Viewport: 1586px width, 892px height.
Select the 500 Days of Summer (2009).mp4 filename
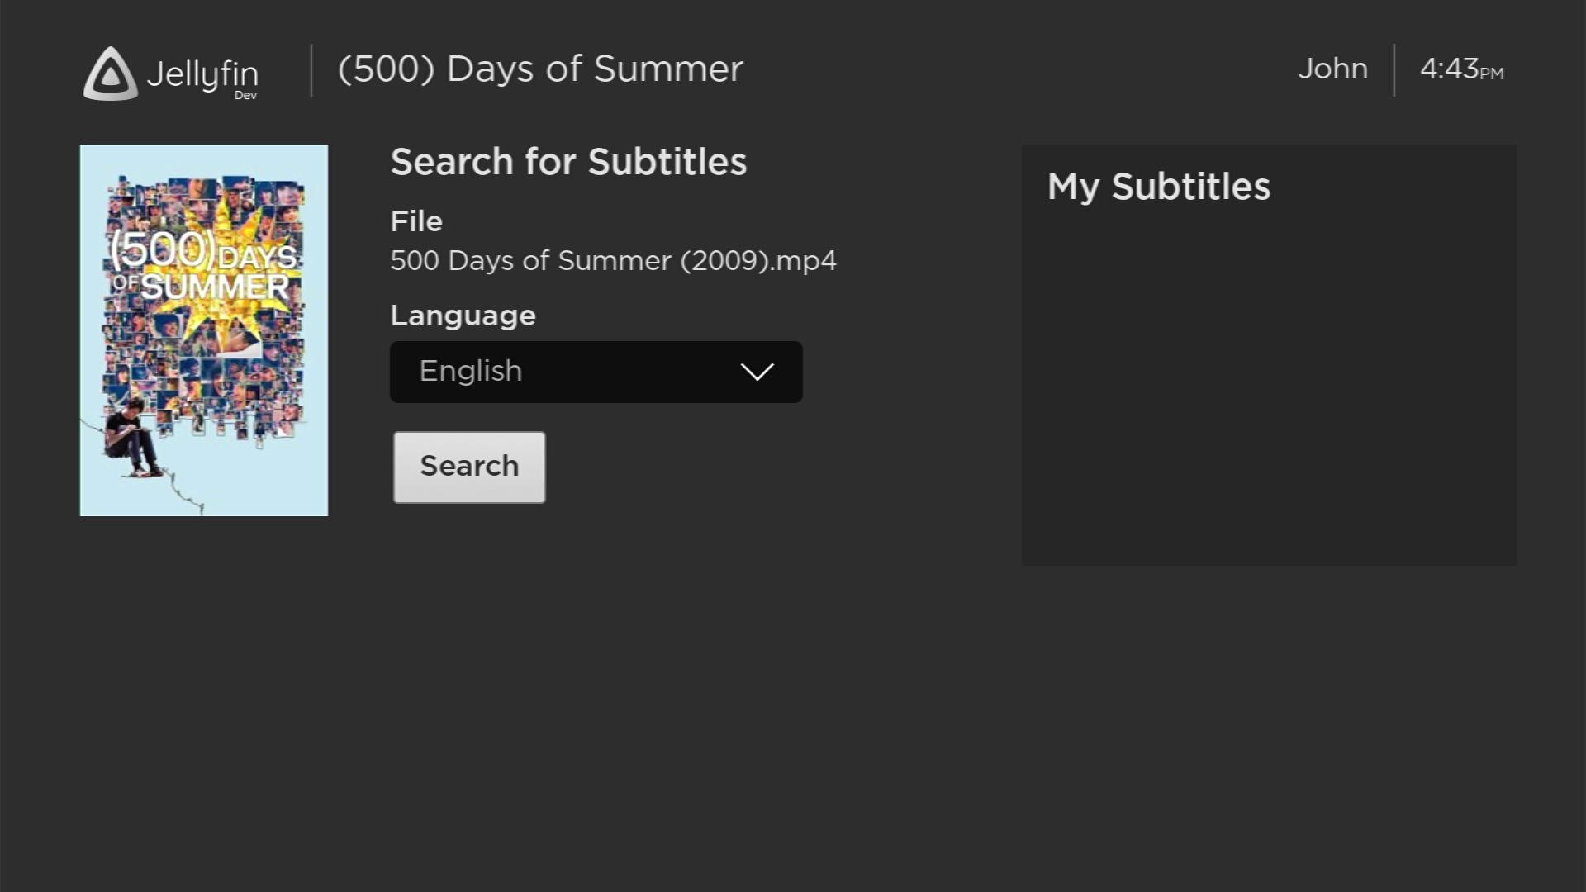point(613,261)
